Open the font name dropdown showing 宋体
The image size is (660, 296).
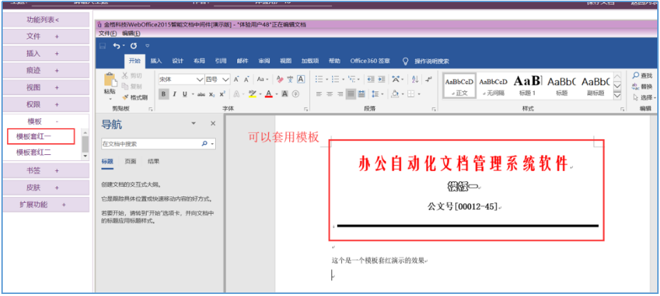tap(181, 80)
